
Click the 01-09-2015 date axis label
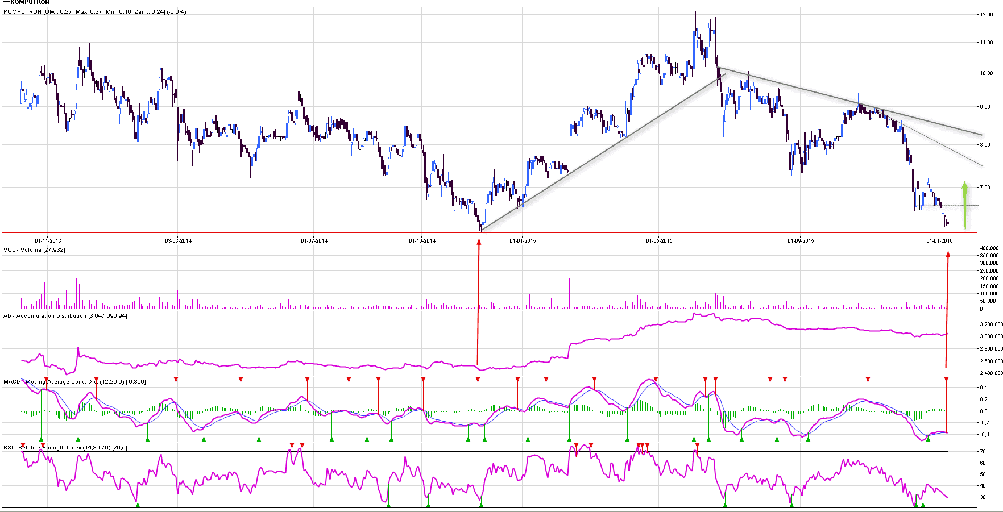click(x=801, y=241)
